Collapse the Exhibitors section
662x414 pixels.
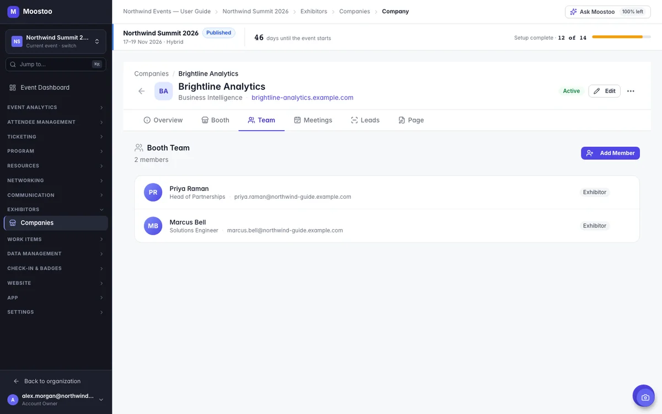tap(56, 210)
